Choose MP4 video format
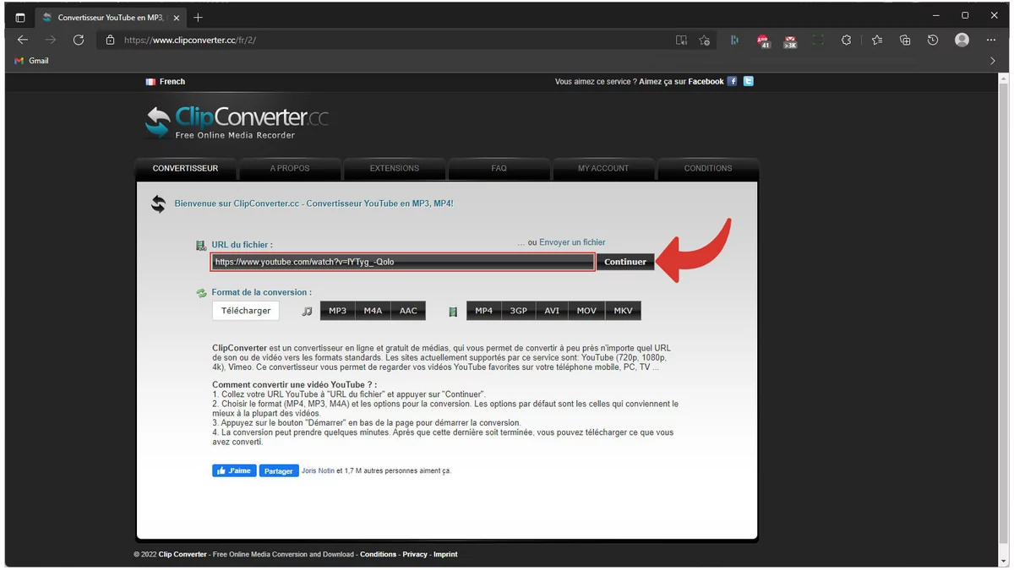 484,311
